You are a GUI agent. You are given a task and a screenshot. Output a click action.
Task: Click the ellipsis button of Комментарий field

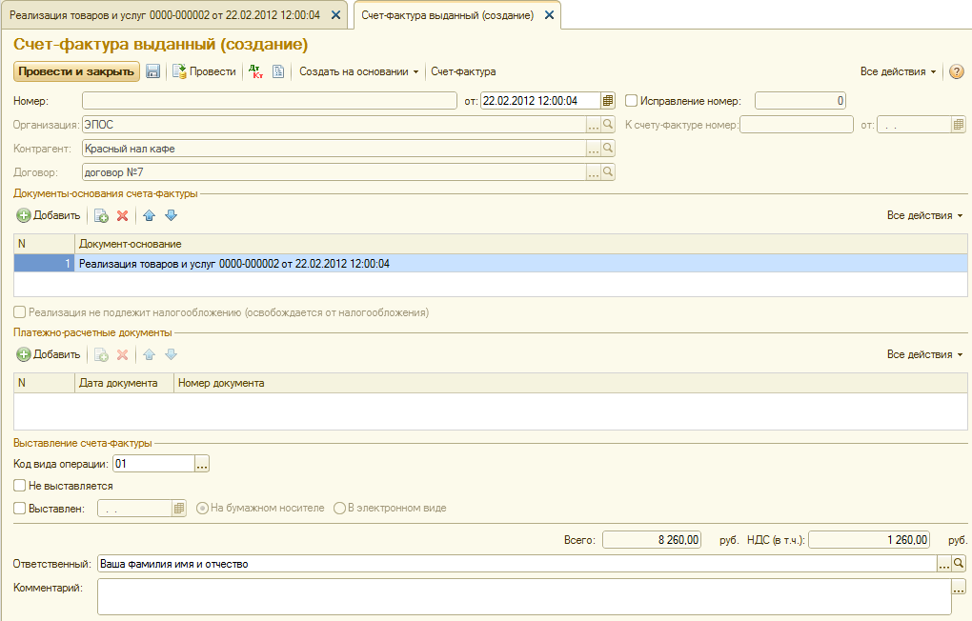(x=959, y=587)
